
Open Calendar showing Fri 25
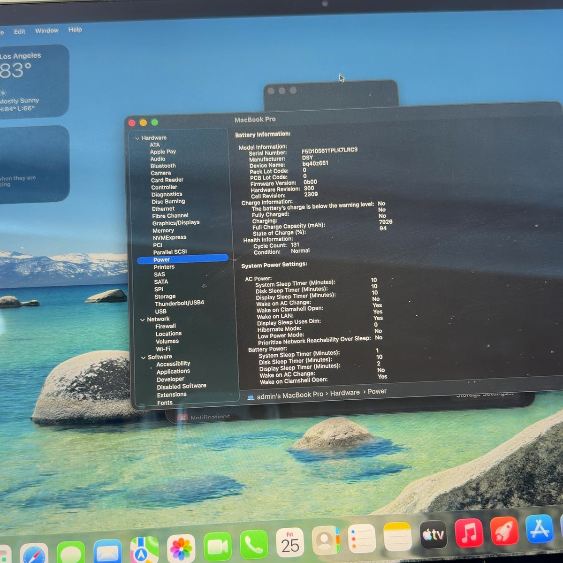pyautogui.click(x=290, y=542)
